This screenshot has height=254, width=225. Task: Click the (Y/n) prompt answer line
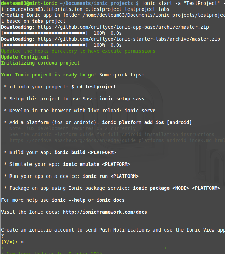(x=12, y=242)
